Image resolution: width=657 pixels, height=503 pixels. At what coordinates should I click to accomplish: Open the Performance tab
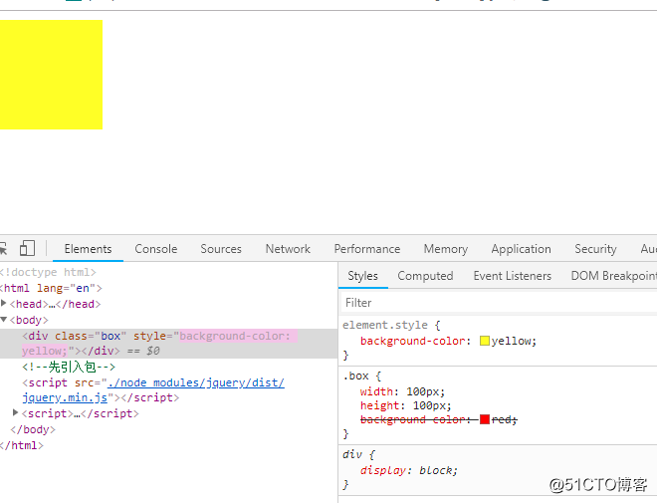367,249
